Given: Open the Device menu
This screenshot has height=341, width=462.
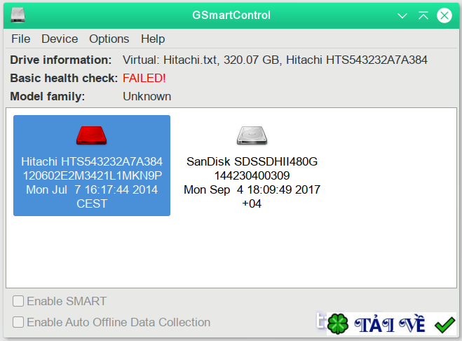Looking at the screenshot, I should [x=60, y=39].
